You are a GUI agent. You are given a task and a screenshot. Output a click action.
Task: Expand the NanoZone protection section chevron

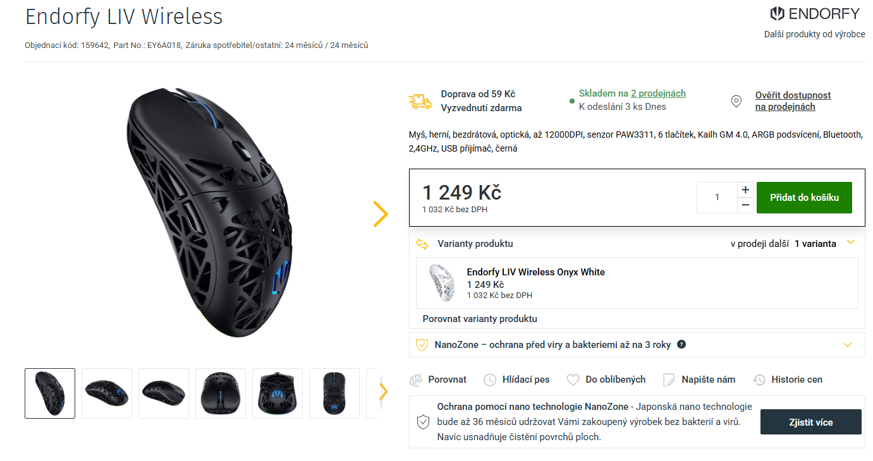[x=848, y=345]
